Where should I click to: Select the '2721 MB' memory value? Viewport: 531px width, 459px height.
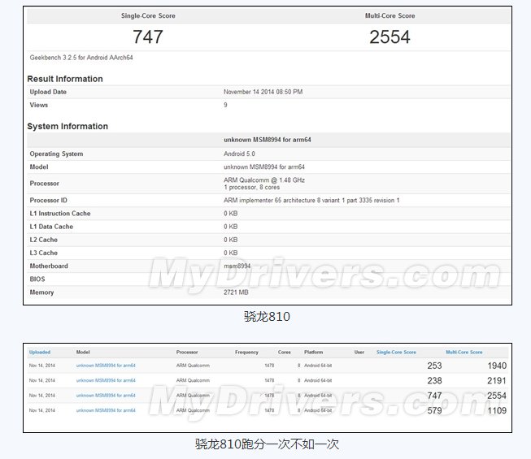coord(236,292)
